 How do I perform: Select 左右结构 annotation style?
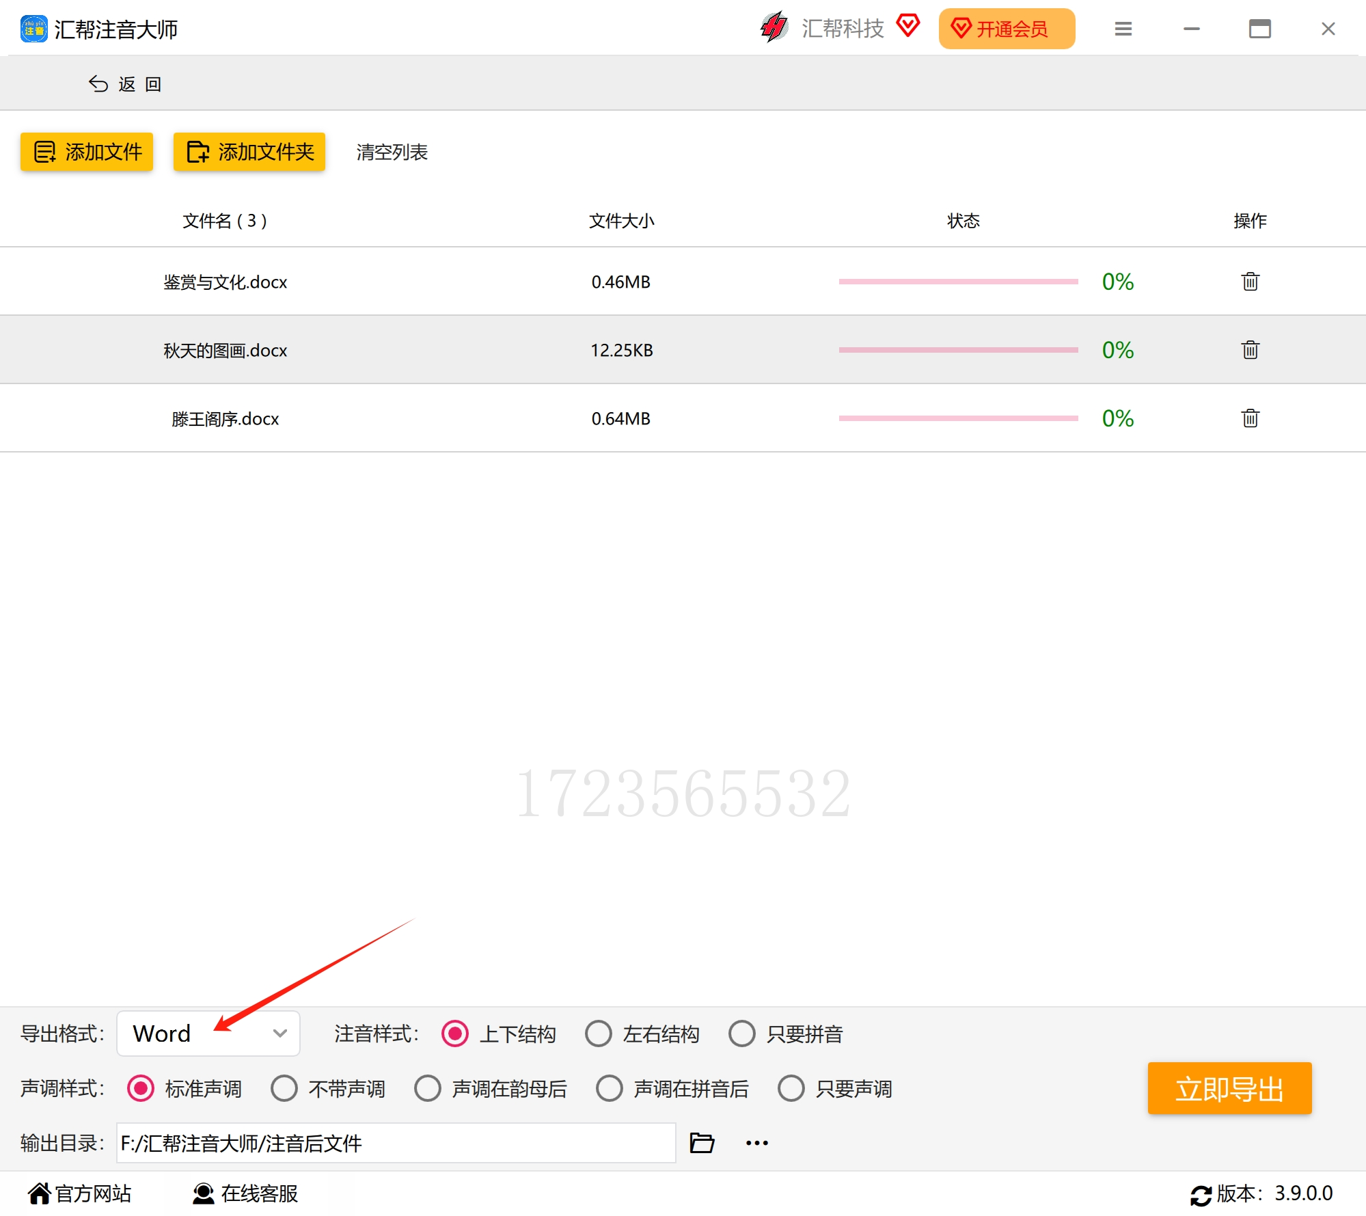pyautogui.click(x=642, y=1033)
